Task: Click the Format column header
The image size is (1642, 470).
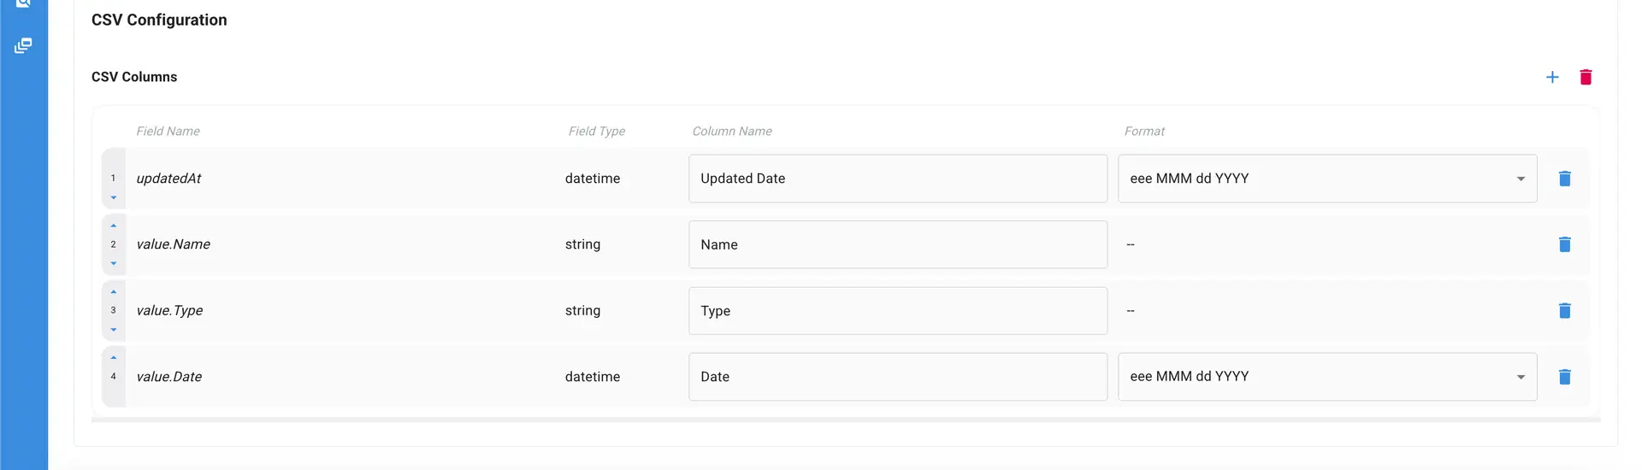Action: 1144,131
